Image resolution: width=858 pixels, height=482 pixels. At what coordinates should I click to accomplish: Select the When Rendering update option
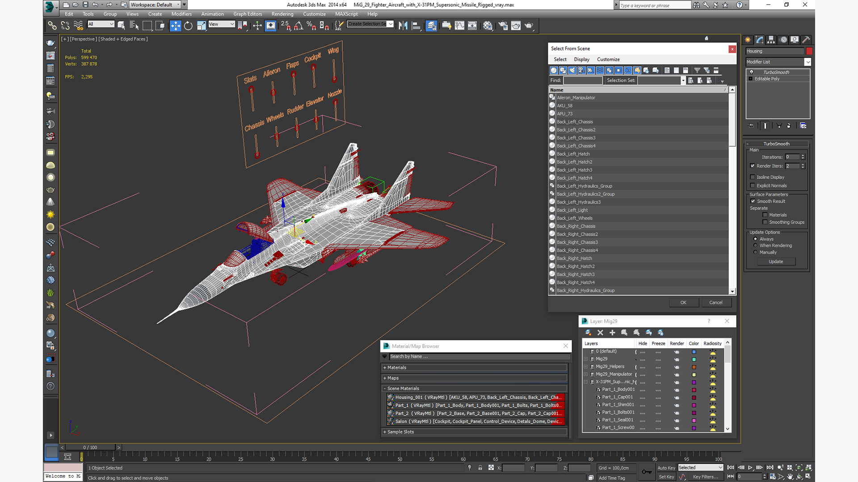tap(756, 245)
